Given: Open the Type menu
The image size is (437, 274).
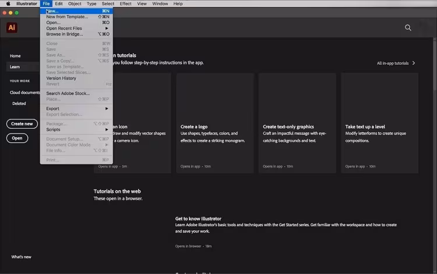Looking at the screenshot, I should 91,3.
